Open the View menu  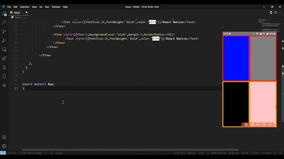34,7
